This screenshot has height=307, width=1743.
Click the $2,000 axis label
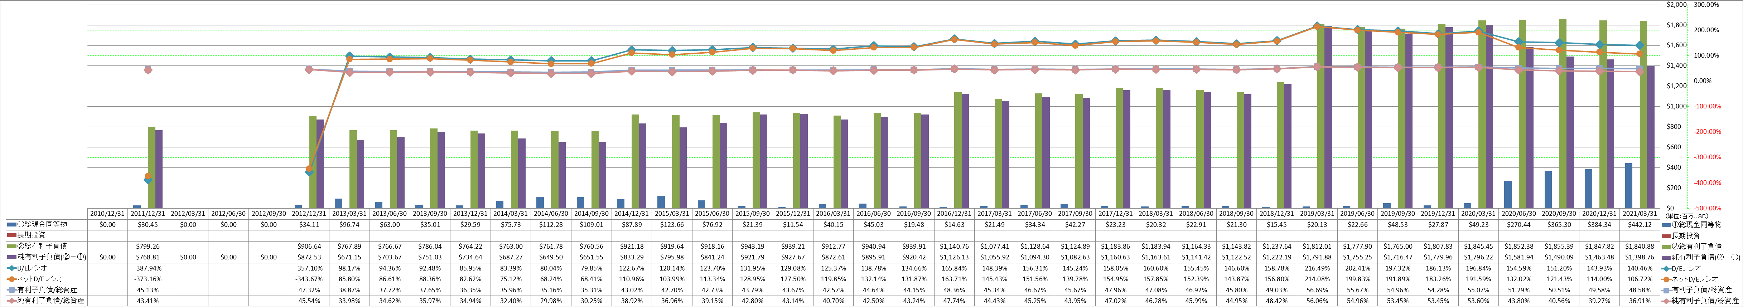[x=1676, y=5]
